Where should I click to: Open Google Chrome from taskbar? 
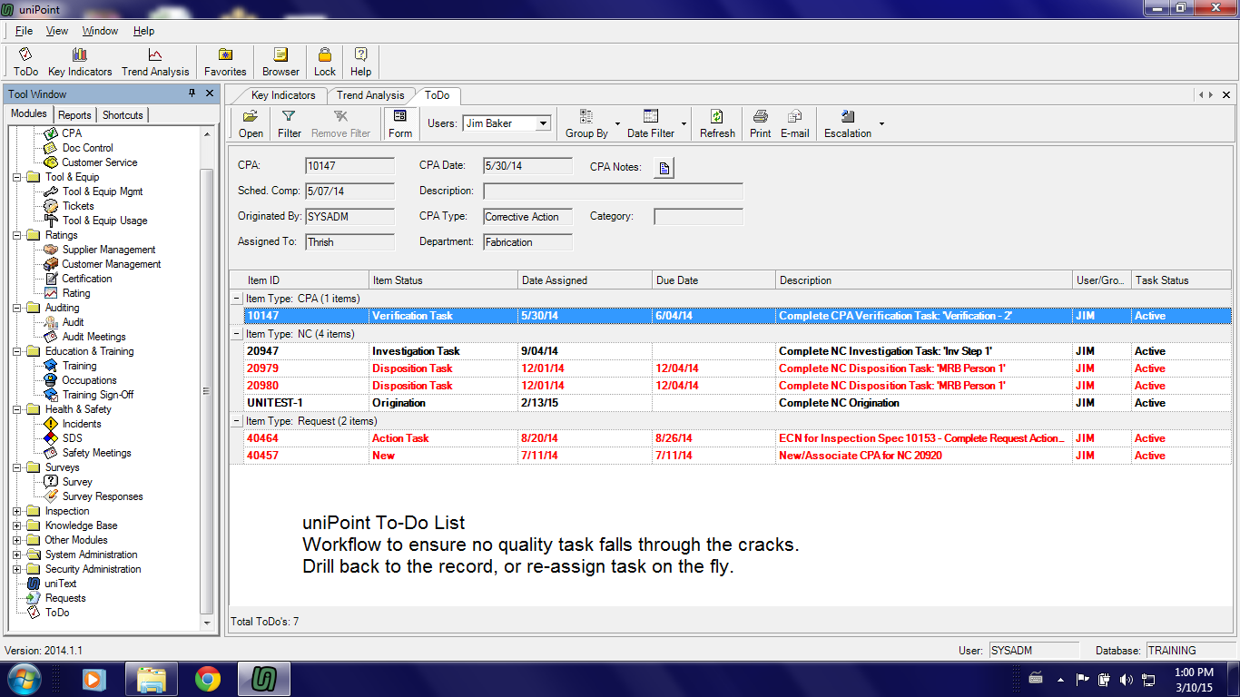pyautogui.click(x=208, y=679)
